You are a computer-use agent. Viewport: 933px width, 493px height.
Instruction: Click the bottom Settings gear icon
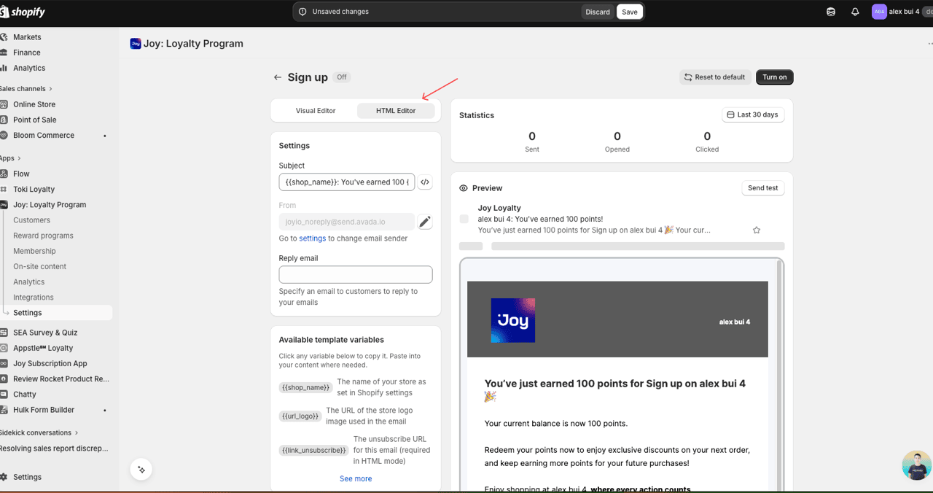point(4,477)
